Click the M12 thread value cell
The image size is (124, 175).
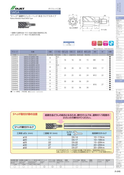95,75
